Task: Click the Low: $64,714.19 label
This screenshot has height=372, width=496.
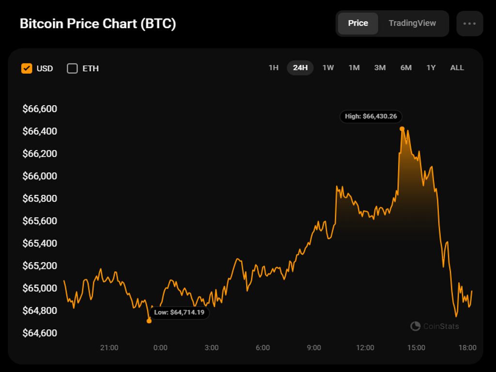Action: tap(179, 312)
